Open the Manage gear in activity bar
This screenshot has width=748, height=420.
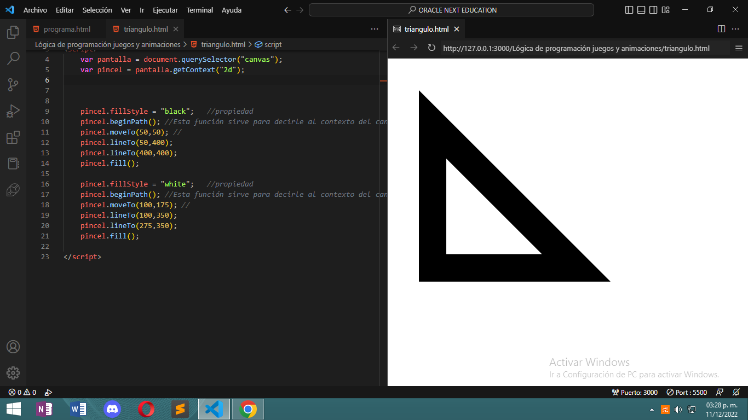(x=13, y=373)
